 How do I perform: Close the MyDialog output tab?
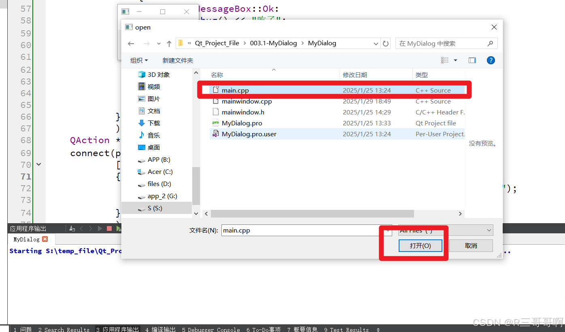(45, 239)
